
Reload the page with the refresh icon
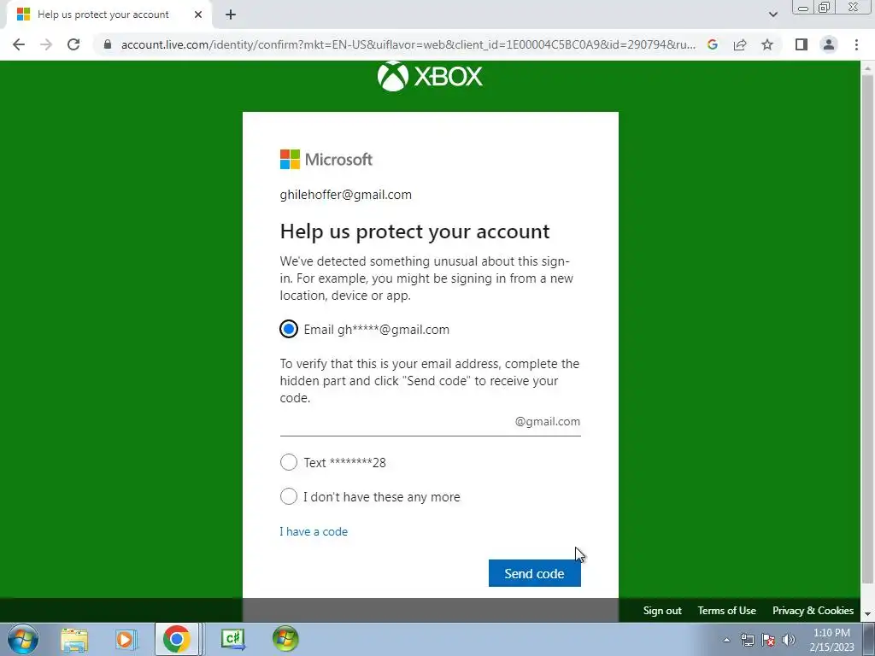coord(73,44)
